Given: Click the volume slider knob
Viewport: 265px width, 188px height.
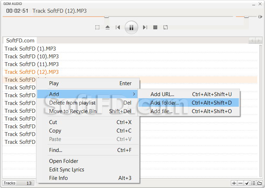Looking at the screenshot, I should pyautogui.click(x=246, y=17).
